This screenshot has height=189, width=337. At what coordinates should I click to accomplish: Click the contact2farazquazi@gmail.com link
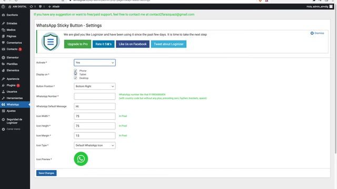pyautogui.click(x=172, y=15)
